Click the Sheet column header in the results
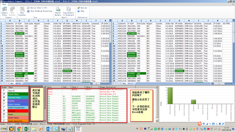The image size is (235, 132). [x=54, y=87]
